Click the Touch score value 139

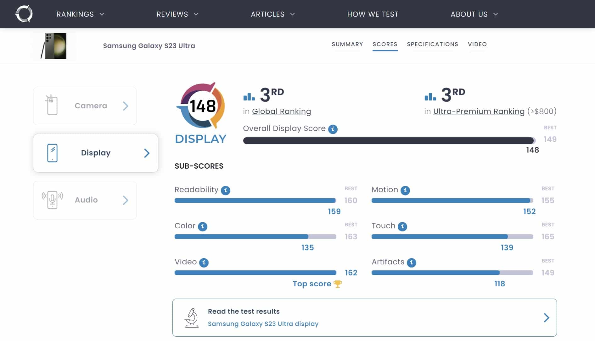pyautogui.click(x=507, y=248)
